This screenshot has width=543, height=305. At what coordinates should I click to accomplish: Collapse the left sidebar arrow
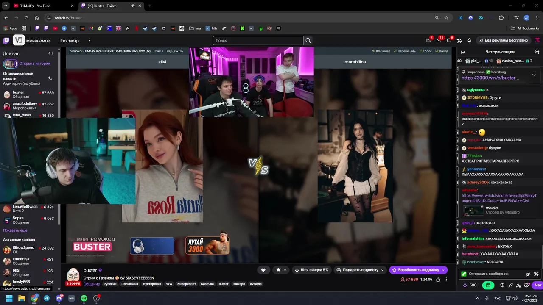50,53
